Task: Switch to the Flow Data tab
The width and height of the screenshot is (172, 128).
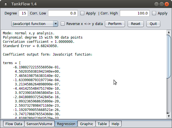Action: (14, 124)
